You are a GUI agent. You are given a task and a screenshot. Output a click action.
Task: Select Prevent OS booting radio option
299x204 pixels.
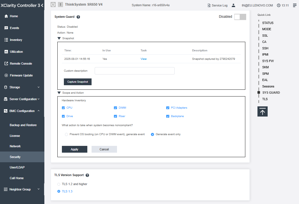pos(66,135)
